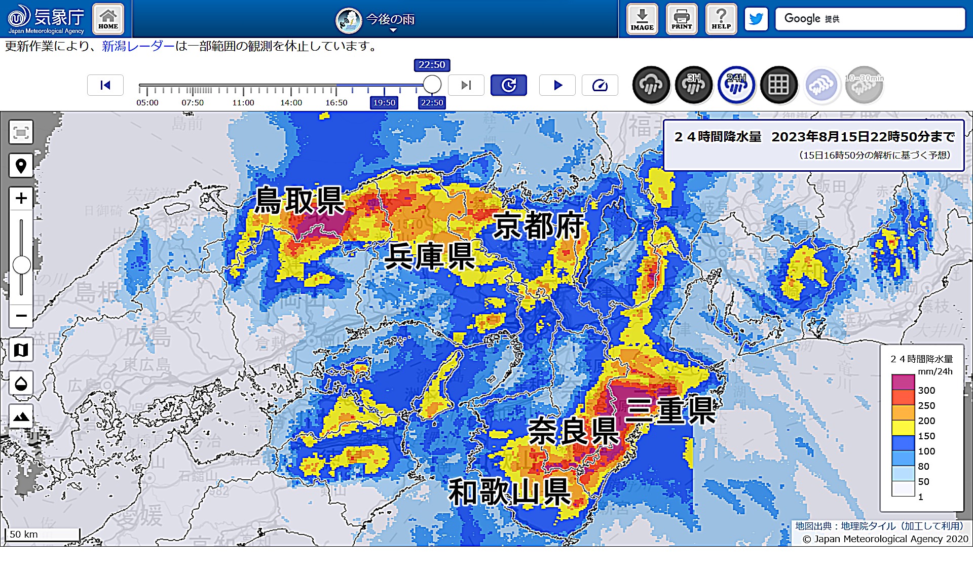This screenshot has height=570, width=973.
Task: Open the terrain mountain icon options
Action: pos(21,416)
